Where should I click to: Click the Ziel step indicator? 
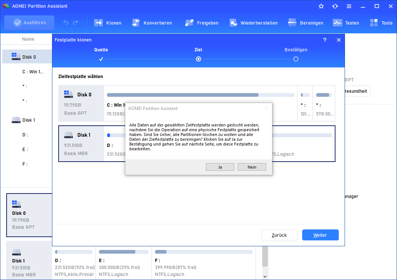click(198, 59)
